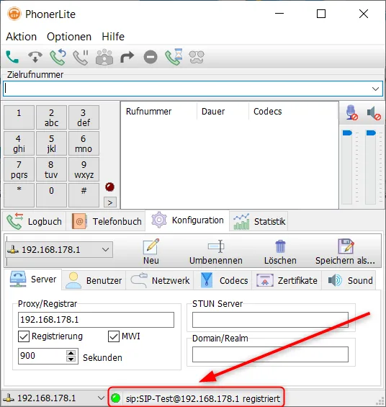Open the Netzwerk sub-tab
Image resolution: width=386 pixels, height=407 pixels.
(x=160, y=280)
